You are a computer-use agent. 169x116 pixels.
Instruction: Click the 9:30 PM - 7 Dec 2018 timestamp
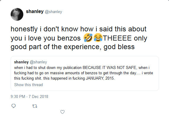(x=29, y=96)
